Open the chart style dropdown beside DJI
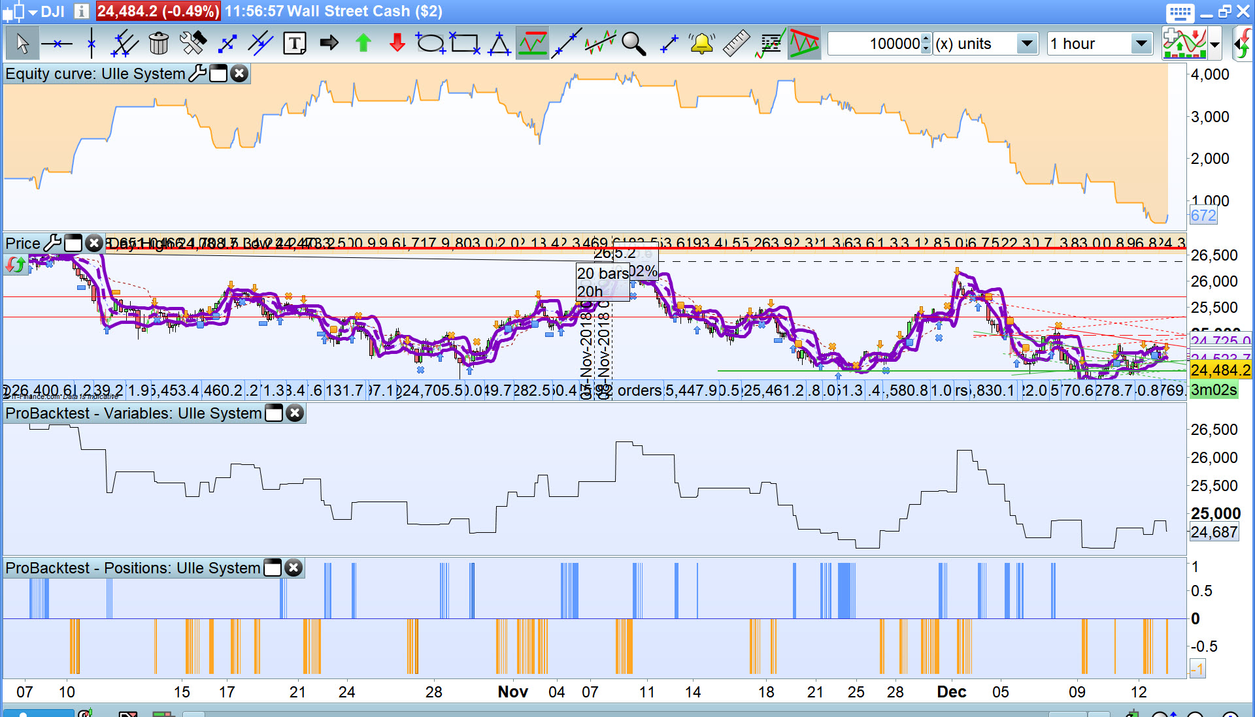The width and height of the screenshot is (1255, 717). point(33,12)
